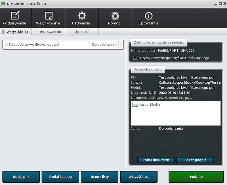The width and height of the screenshot is (227, 185).
Task: Click the proCertum SmartSign logo in title bar
Action: [x=3, y=3]
